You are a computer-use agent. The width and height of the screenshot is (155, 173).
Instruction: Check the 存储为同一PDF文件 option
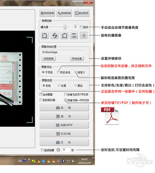(x=65, y=100)
